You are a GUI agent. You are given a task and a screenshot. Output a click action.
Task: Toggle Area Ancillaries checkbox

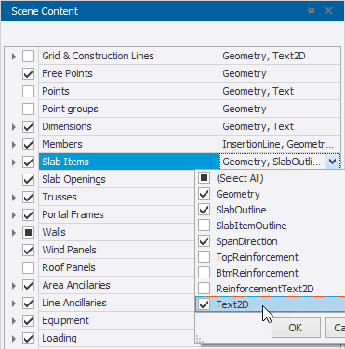[x=28, y=286]
